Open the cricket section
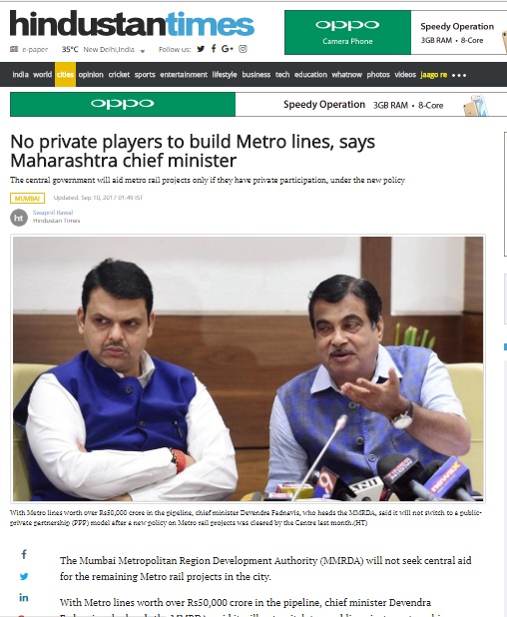 point(119,74)
